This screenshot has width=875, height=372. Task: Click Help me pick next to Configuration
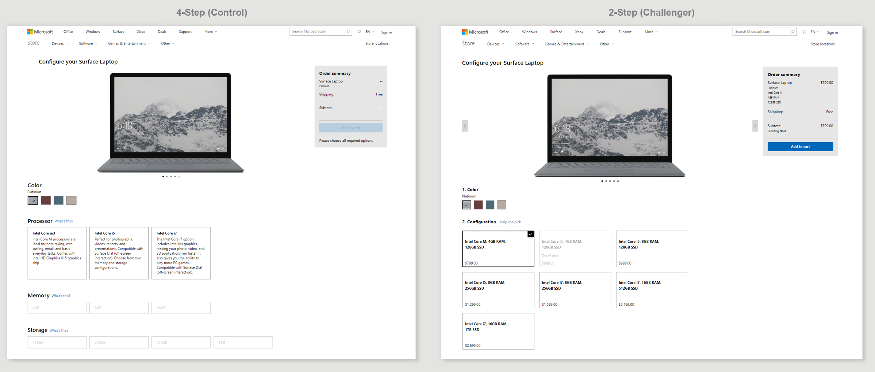(x=510, y=222)
